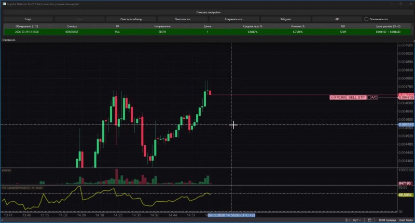The height and width of the screenshot is (223, 415).
Task: Toggle the black square next to A/C
Action: click(369, 97)
